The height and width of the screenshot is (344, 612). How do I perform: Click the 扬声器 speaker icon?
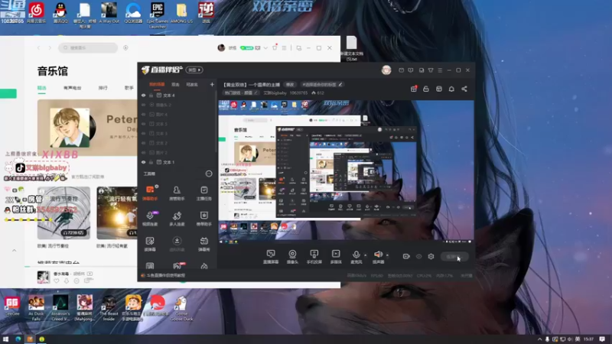(x=378, y=255)
